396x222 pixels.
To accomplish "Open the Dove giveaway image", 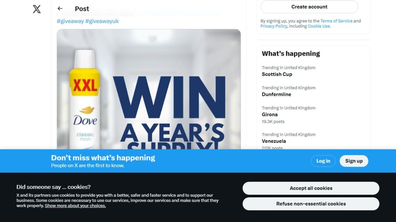I will pos(149,89).
